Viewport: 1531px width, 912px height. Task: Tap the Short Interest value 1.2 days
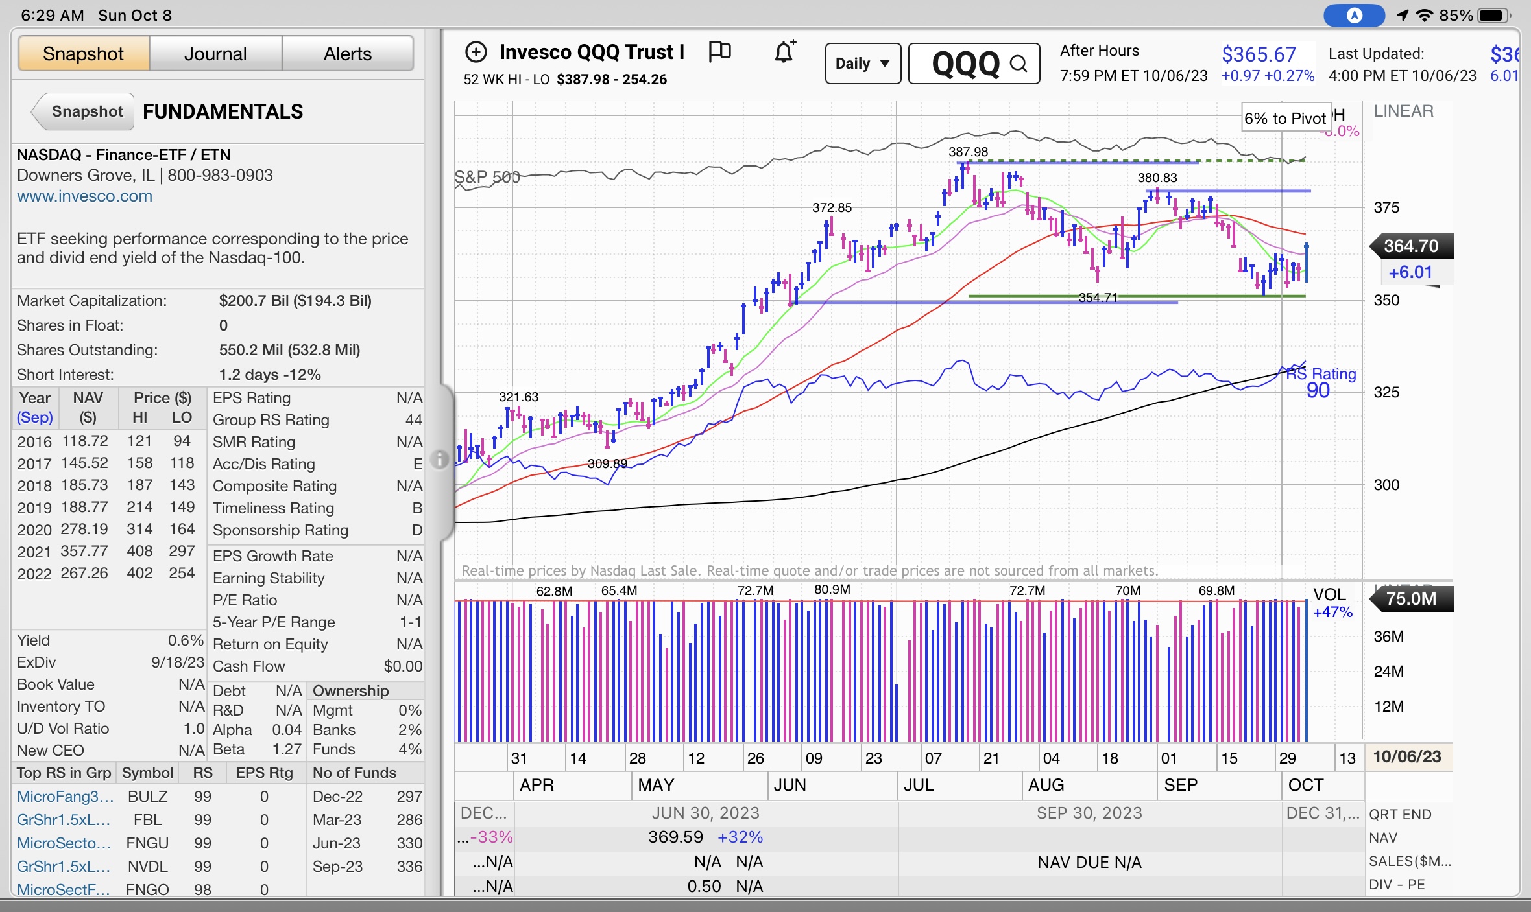(270, 374)
